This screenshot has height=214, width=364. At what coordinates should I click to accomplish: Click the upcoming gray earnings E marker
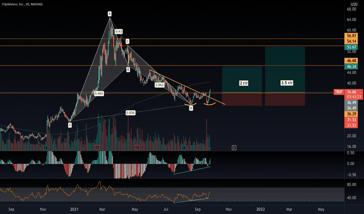pos(234,147)
